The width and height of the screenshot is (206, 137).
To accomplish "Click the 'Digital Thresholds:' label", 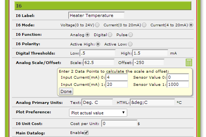I will tap(36, 53).
